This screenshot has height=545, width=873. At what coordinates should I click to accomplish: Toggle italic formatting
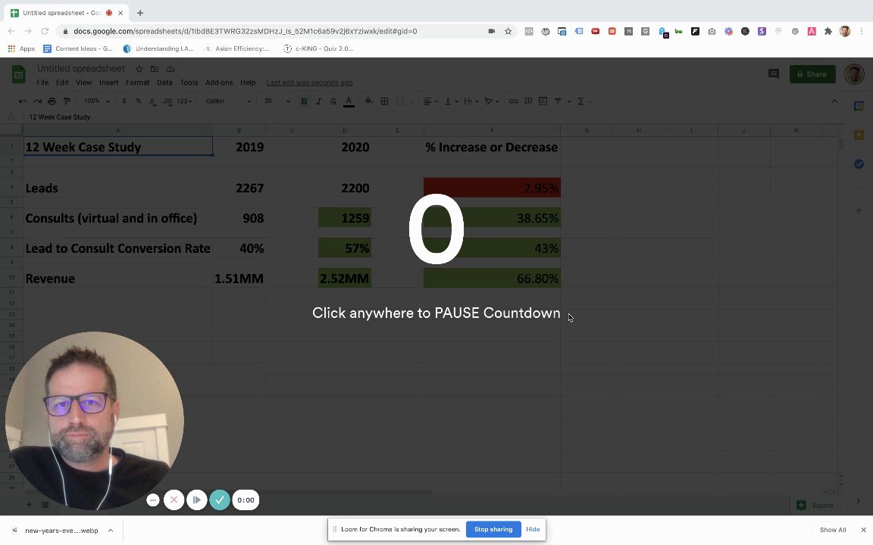pos(318,101)
